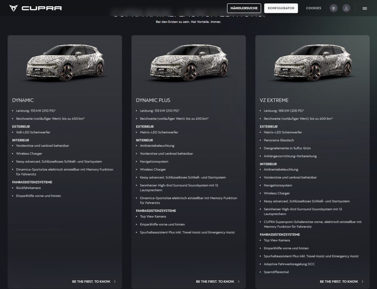This screenshot has height=289, width=377.
Task: Click chevron arrow in Dynamic card footer
Action: (x=115, y=281)
